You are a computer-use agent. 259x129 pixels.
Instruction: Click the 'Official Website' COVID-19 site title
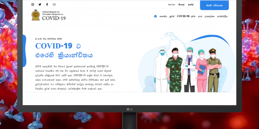53,16
